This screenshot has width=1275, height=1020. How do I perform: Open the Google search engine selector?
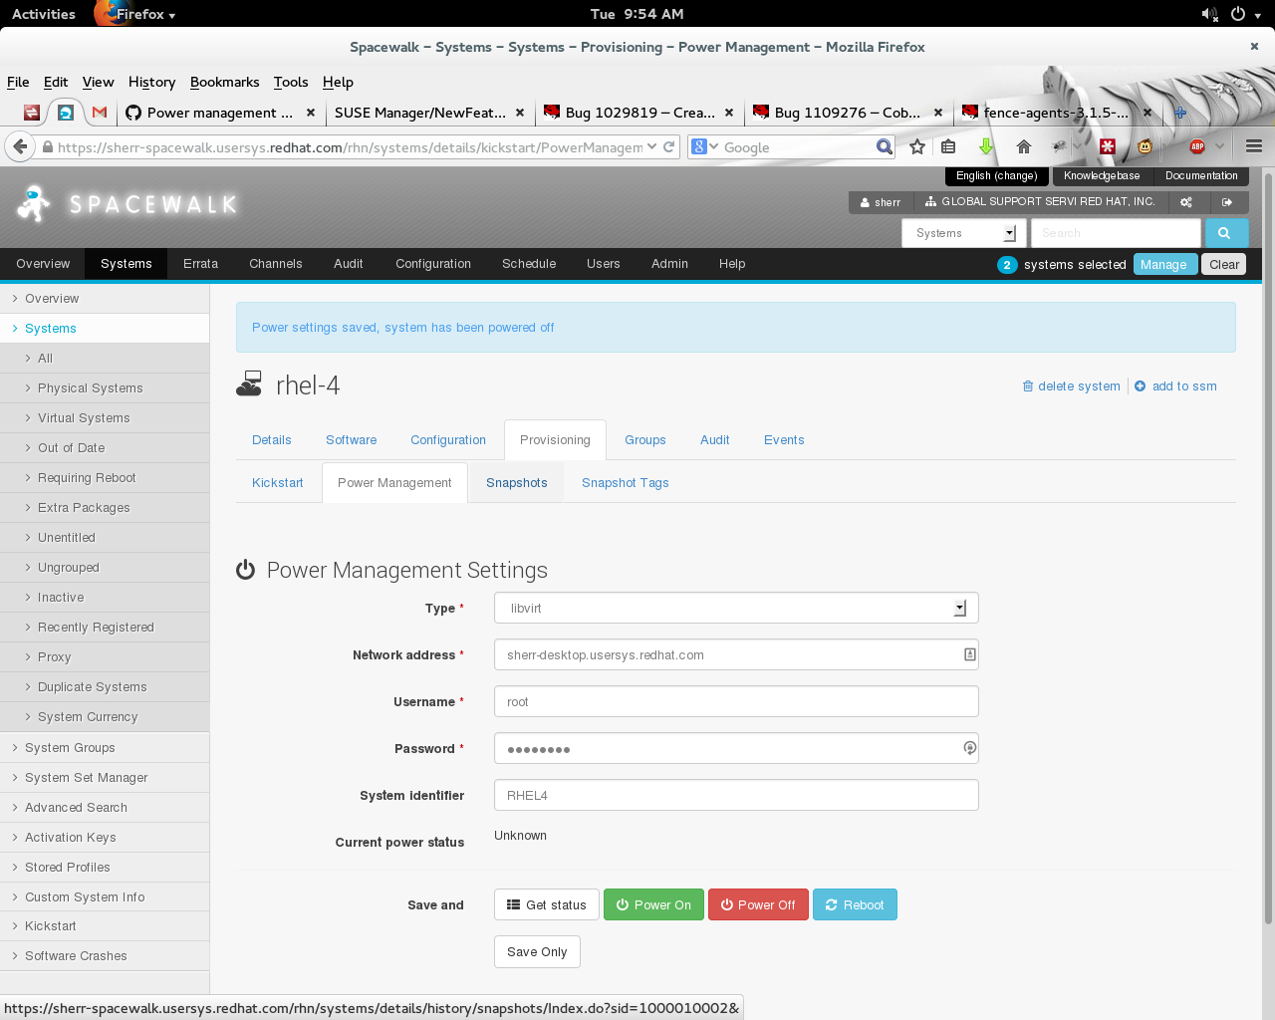pyautogui.click(x=704, y=146)
